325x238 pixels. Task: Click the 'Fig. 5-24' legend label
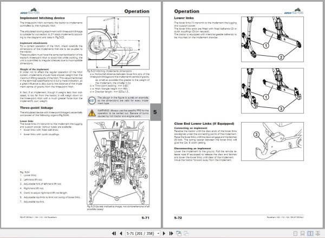click(24, 172)
